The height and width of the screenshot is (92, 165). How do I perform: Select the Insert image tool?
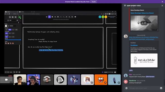(x=72, y=17)
